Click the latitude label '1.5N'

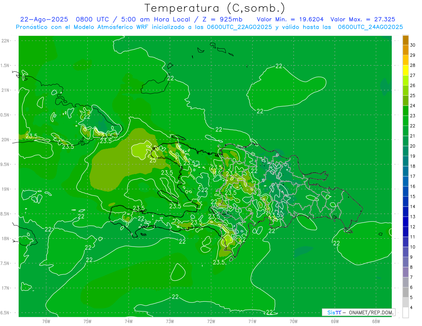(5, 65)
